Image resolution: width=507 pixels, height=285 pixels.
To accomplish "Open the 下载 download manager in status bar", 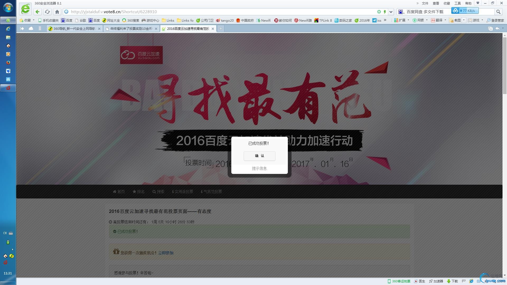I will pyautogui.click(x=452, y=281).
